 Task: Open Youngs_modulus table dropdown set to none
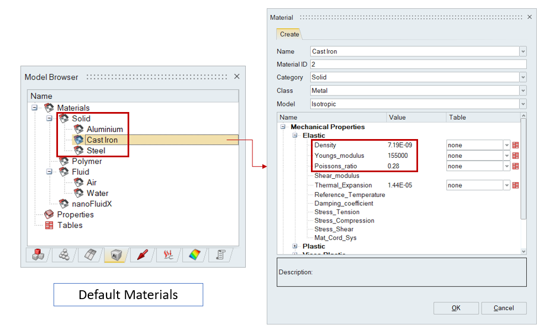pyautogui.click(x=506, y=156)
